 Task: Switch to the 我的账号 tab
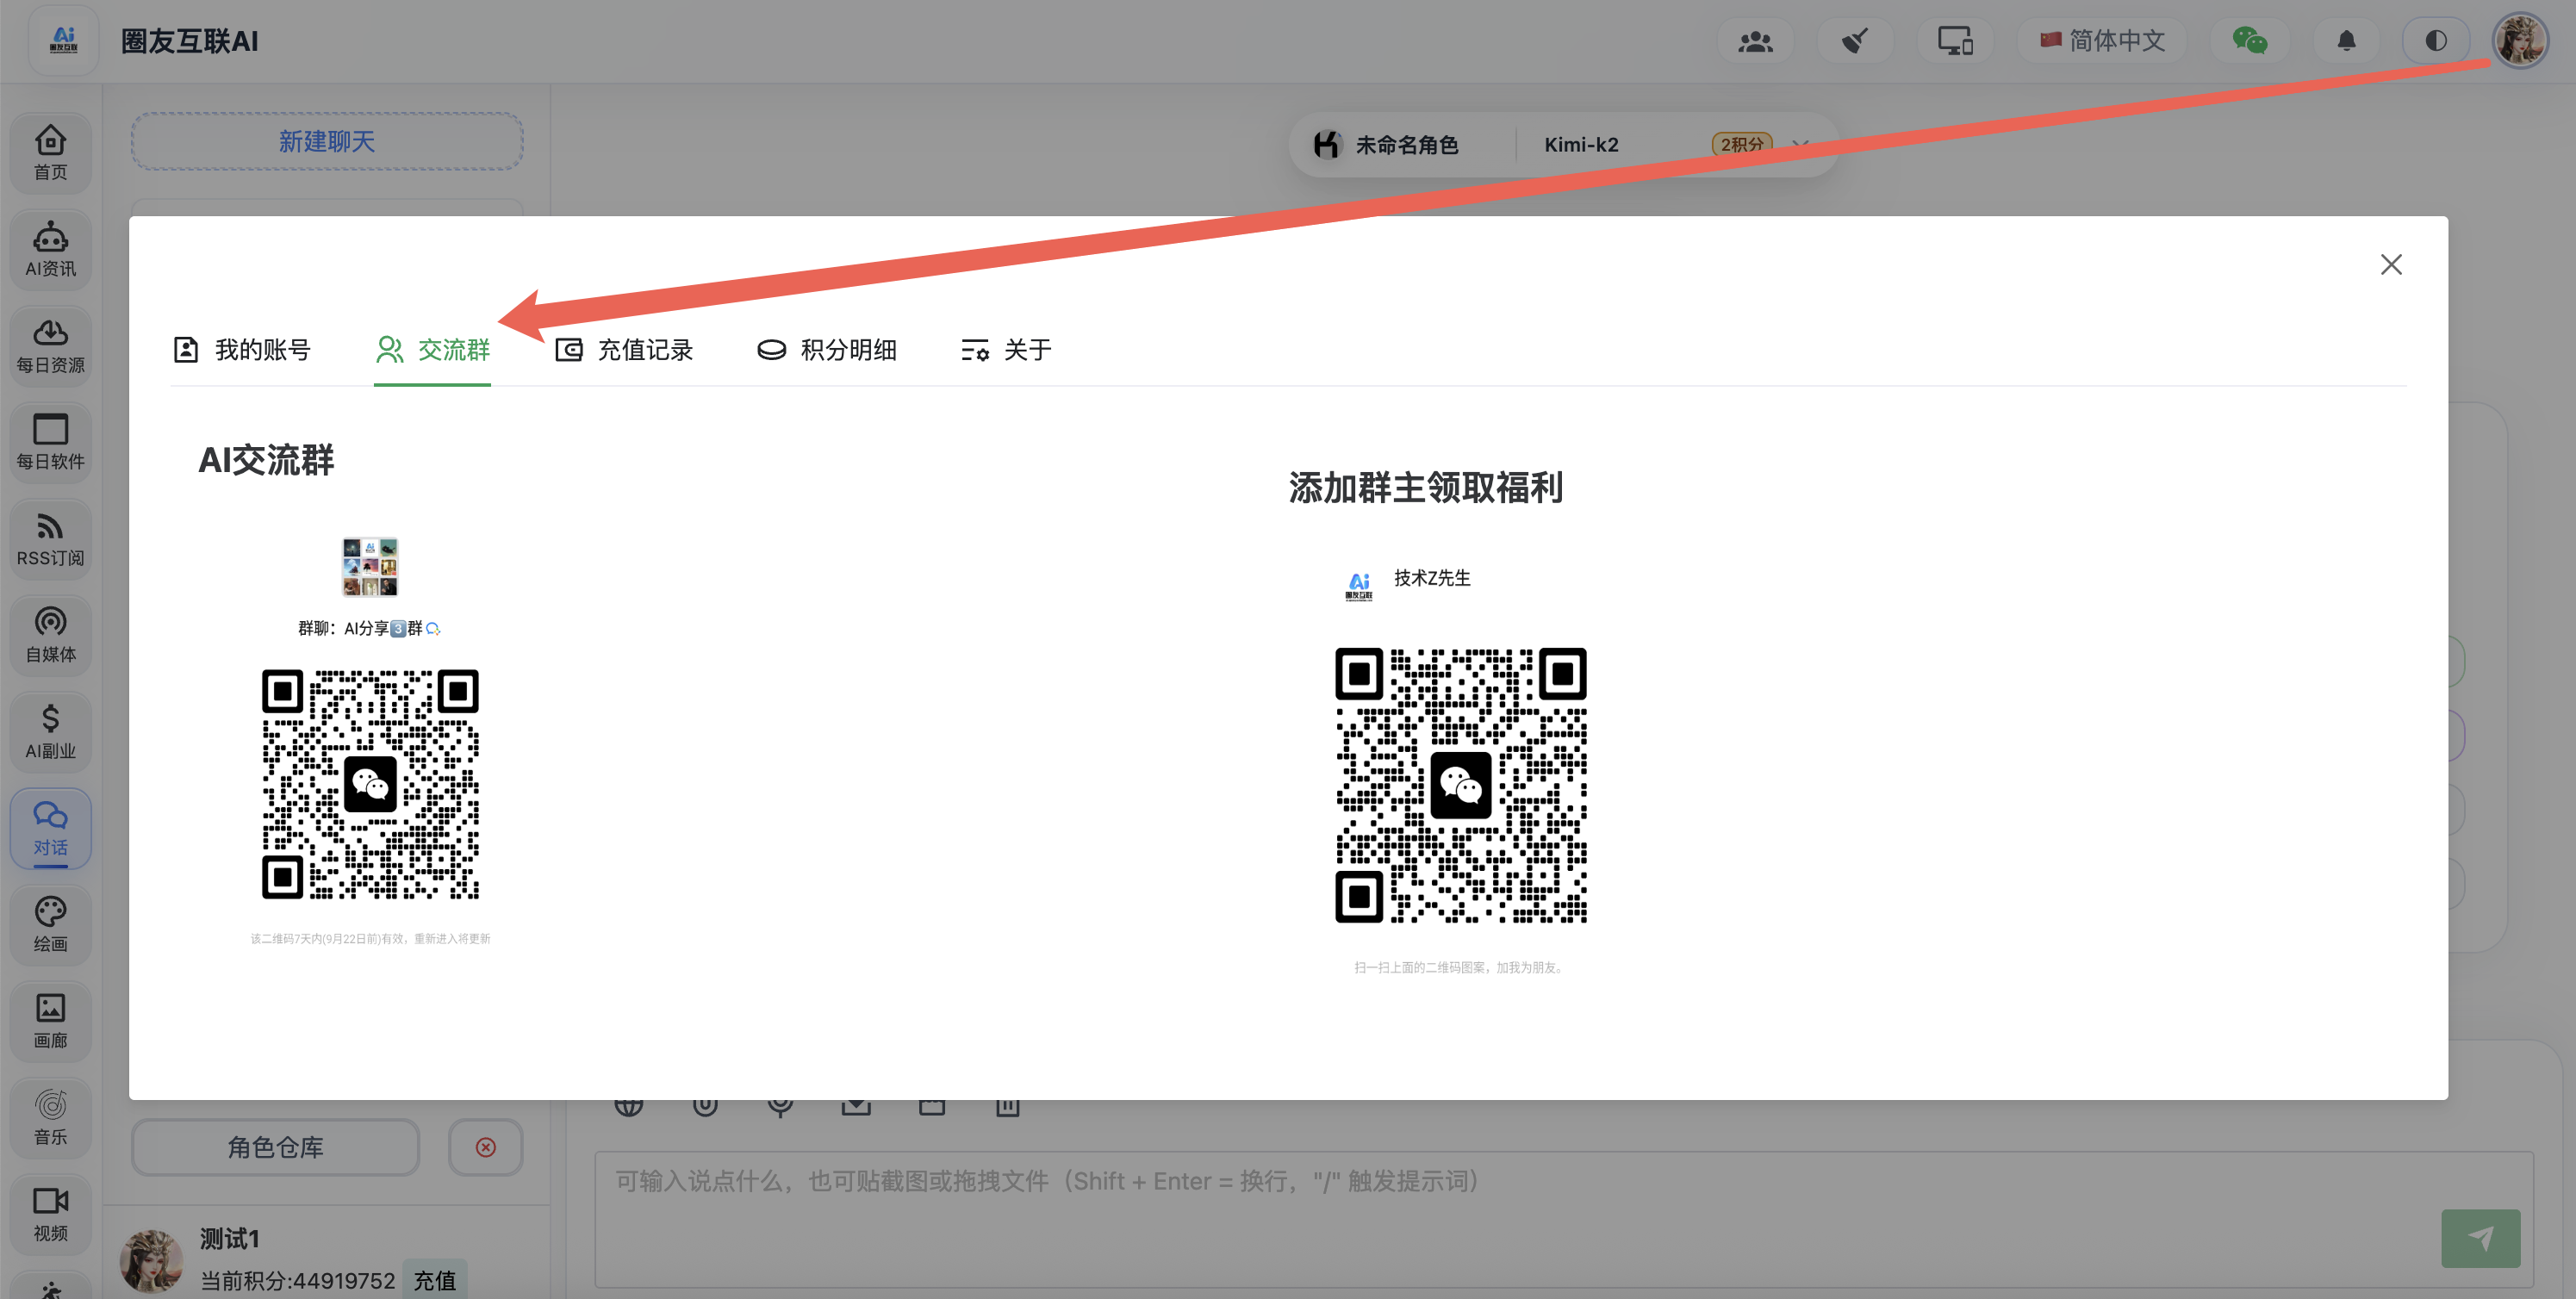242,350
